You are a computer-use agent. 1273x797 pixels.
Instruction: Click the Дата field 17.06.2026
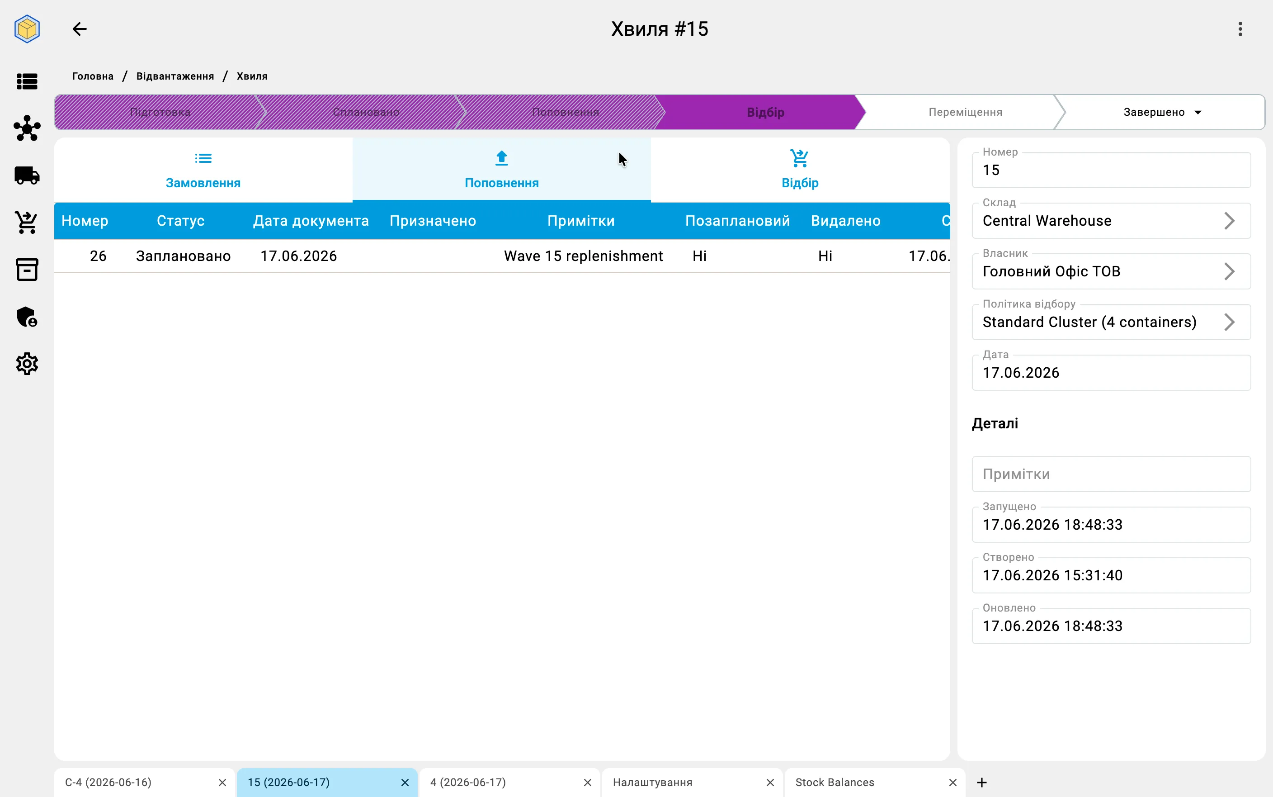[x=1111, y=373]
